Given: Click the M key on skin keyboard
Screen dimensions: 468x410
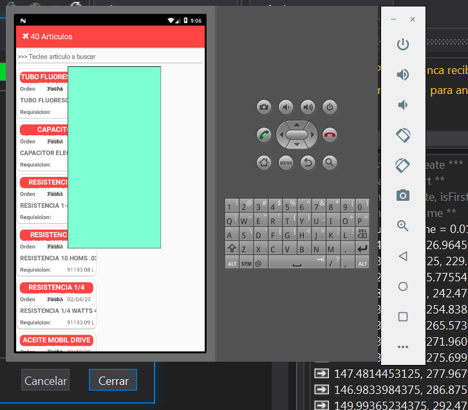Looking at the screenshot, I should pyautogui.click(x=333, y=248).
